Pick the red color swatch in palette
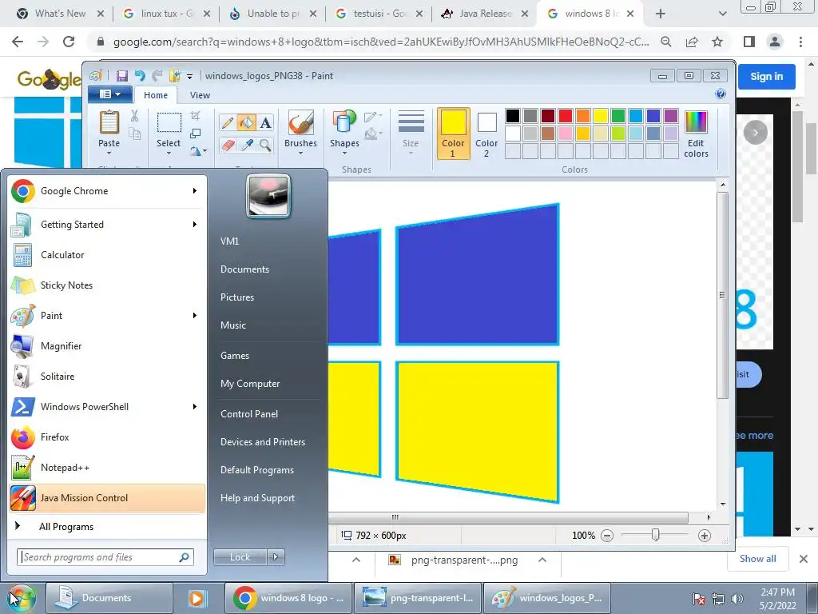 pos(565,116)
